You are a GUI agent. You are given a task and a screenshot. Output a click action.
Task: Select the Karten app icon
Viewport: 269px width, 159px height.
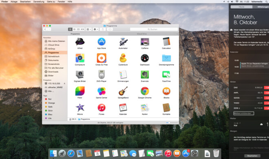[145, 108]
